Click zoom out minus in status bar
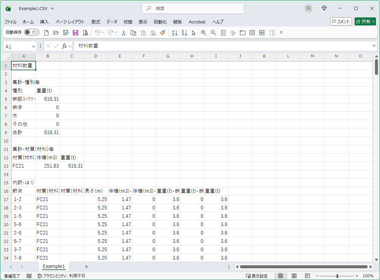Viewport: 380px width, 280px height. pyautogui.click(x=317, y=276)
